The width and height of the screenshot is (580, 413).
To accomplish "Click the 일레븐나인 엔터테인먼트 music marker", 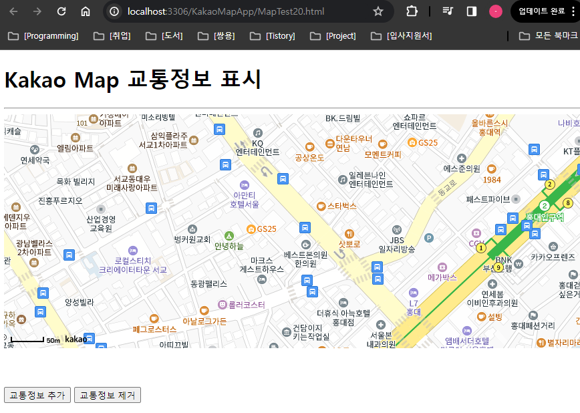I will click(x=343, y=180).
